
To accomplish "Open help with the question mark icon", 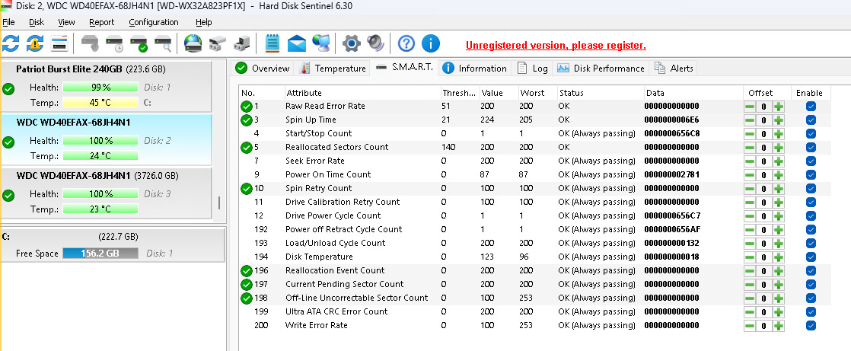I will [406, 43].
